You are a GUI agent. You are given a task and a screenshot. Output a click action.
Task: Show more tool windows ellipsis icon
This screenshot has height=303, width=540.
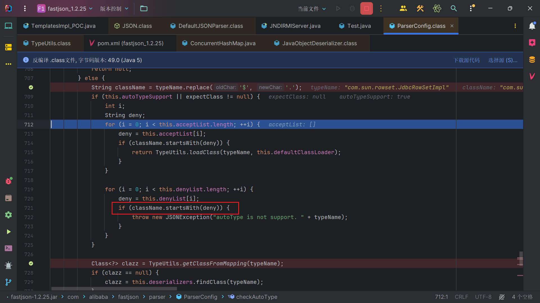tap(8, 64)
